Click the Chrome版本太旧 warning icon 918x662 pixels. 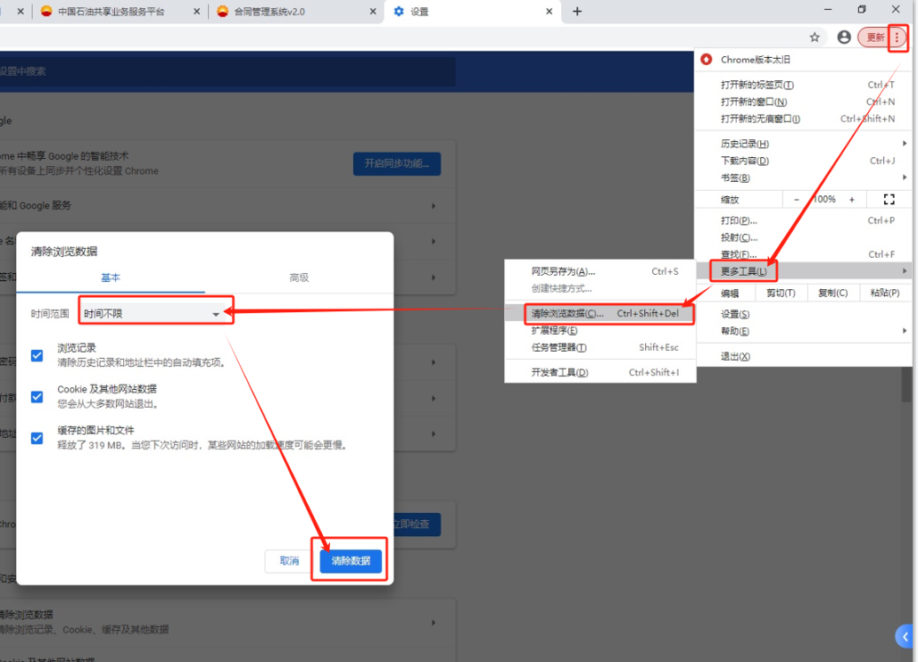(x=707, y=60)
